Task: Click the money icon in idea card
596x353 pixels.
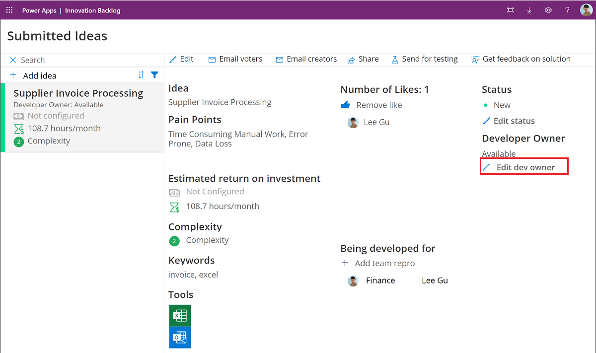Action: pos(18,116)
